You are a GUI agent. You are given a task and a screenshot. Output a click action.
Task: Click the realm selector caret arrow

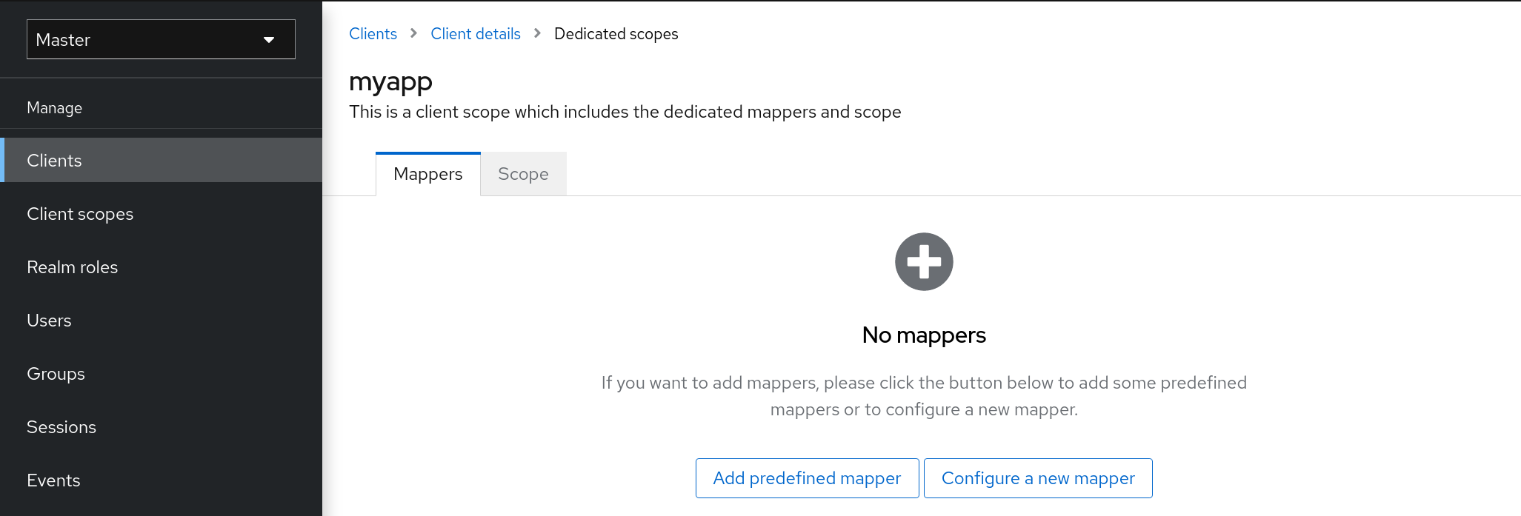269,40
